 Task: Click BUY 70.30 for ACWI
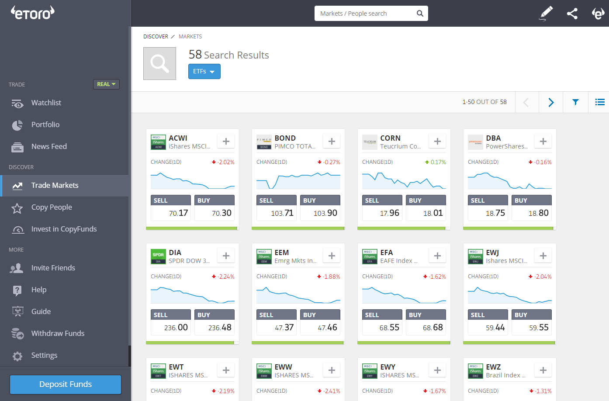click(x=215, y=208)
